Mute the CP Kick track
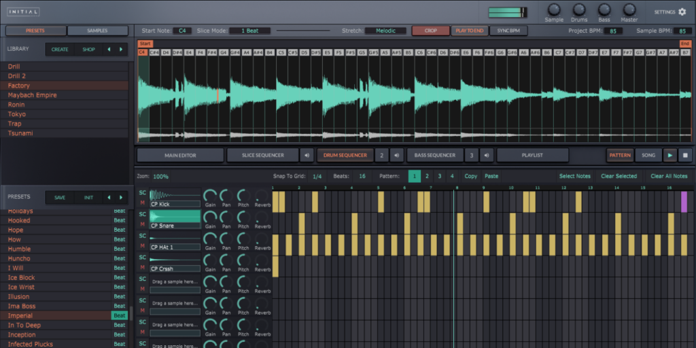This screenshot has width=696, height=348. [x=143, y=203]
